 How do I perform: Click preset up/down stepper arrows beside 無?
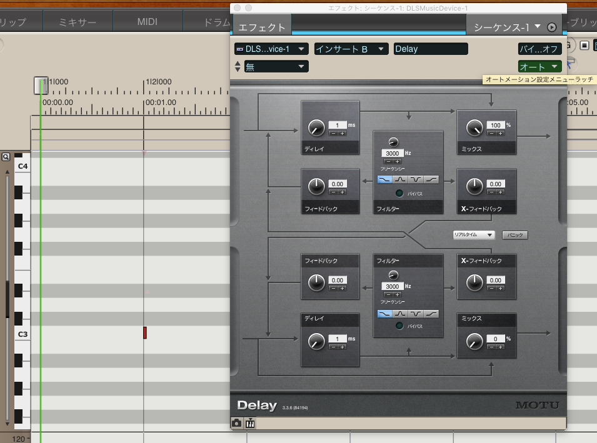pyautogui.click(x=238, y=67)
